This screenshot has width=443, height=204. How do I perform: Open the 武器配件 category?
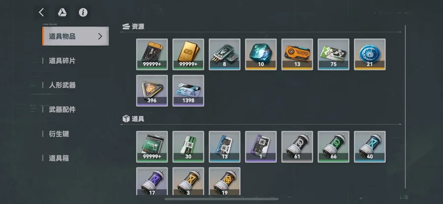point(62,110)
